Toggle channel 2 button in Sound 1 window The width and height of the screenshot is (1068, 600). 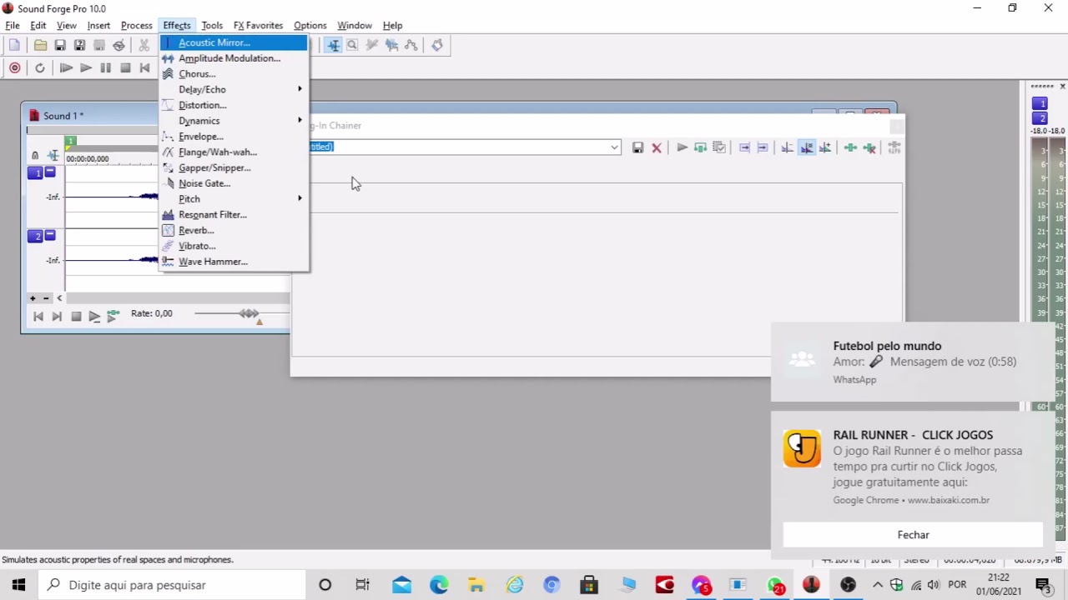pos(35,237)
